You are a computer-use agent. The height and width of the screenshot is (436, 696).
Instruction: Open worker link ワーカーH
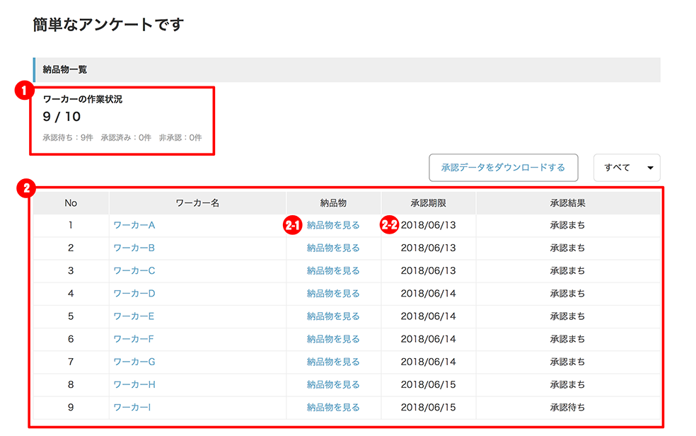point(134,384)
